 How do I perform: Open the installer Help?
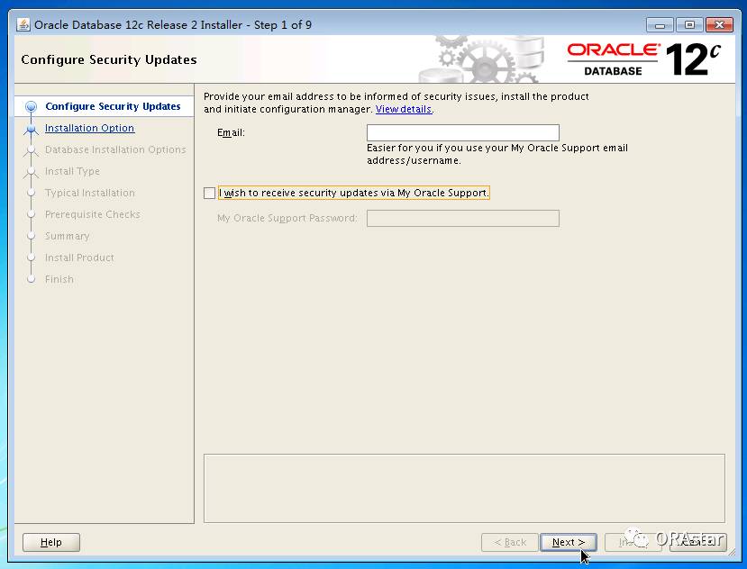click(x=51, y=542)
